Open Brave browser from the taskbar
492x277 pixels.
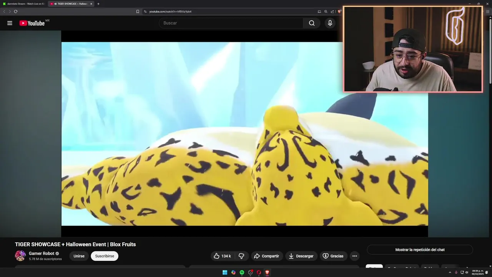[267, 272]
